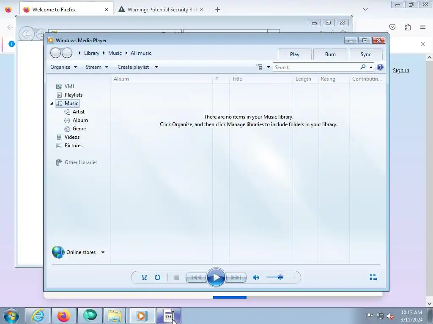Click All music in the breadcrumb
Screen dimensions: 433x324
coord(141,53)
